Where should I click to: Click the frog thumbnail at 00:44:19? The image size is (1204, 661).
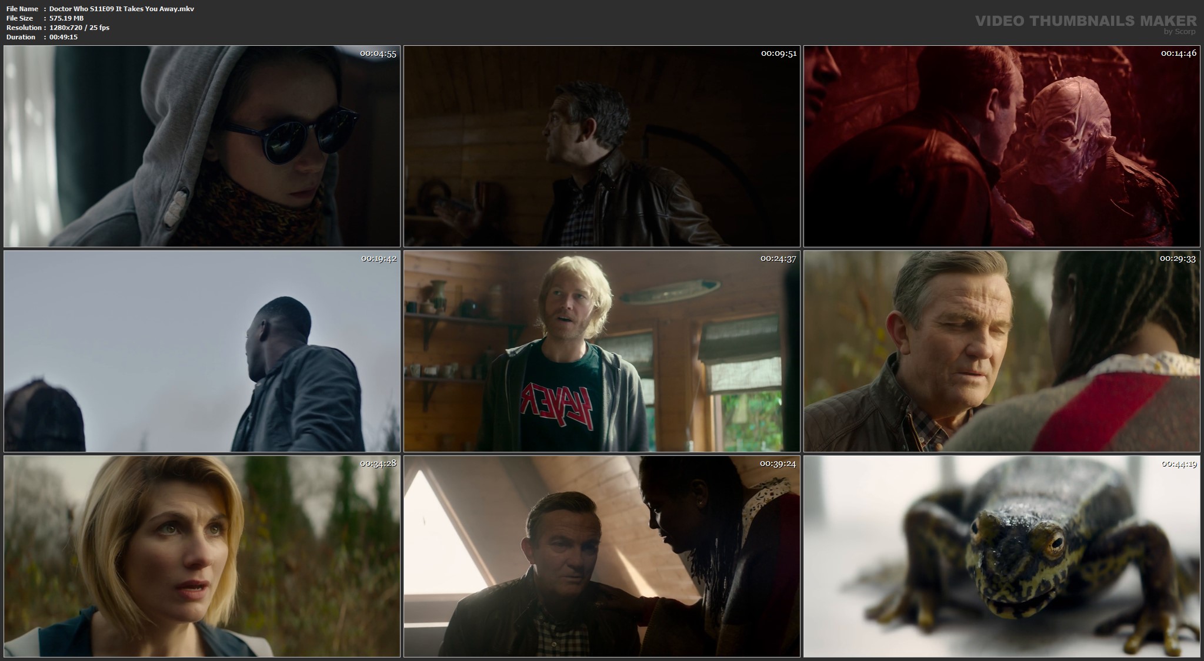coord(1002,556)
